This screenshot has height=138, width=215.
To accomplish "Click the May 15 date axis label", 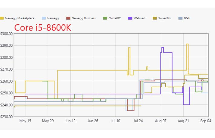I will [25, 121].
